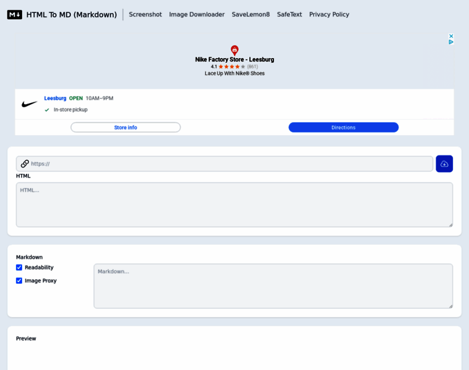Close the ad with the X icon
Screen dimensions: 469x370
pyautogui.click(x=451, y=36)
